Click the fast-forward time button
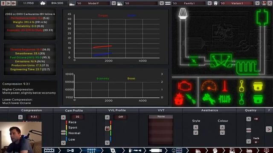Viewport: 273px width, 153px height. click(x=14, y=3)
